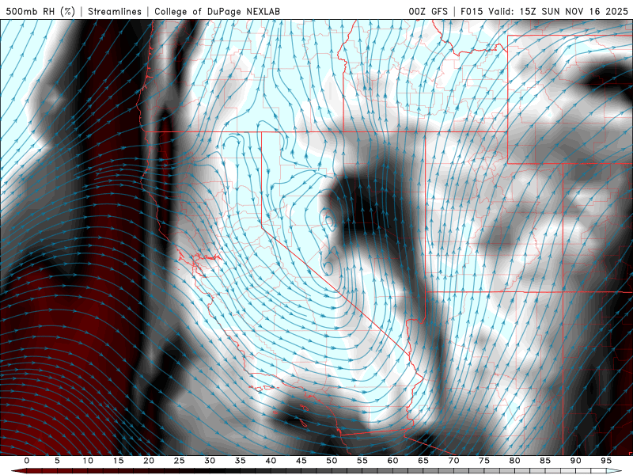633x475 pixels.
Task: Click the colorbar label "70"
Action: (x=453, y=461)
